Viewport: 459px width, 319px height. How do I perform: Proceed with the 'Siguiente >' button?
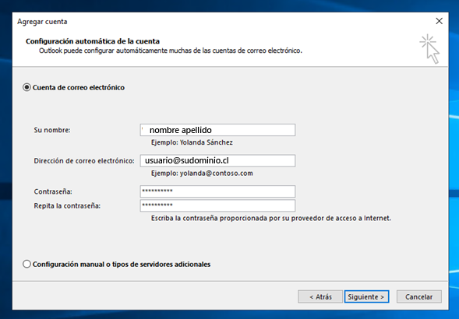[366, 296]
